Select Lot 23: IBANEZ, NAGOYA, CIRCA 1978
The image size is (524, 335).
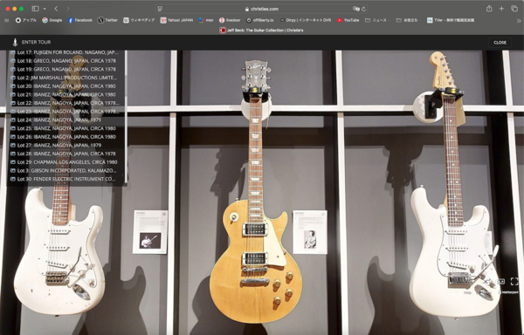pos(65,112)
